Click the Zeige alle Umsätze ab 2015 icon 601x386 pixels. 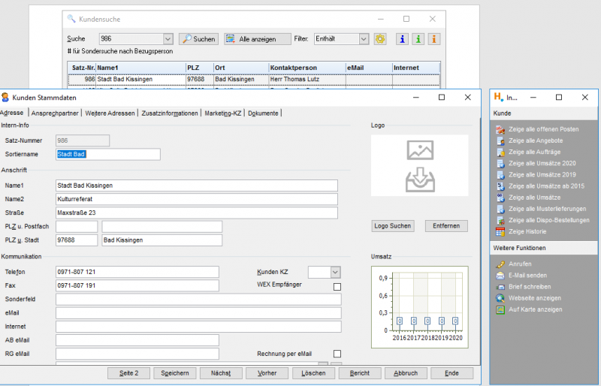tap(500, 186)
